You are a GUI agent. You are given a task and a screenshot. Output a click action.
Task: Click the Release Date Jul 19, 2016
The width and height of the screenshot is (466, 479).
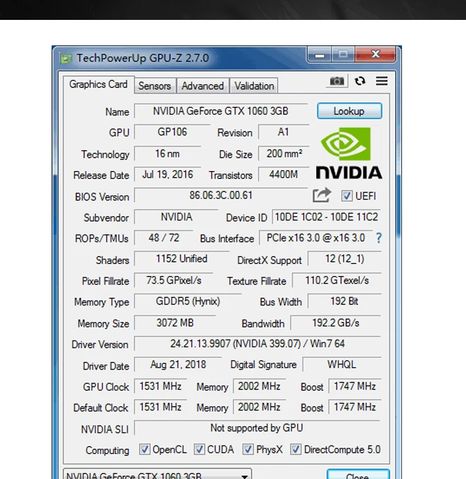click(168, 175)
